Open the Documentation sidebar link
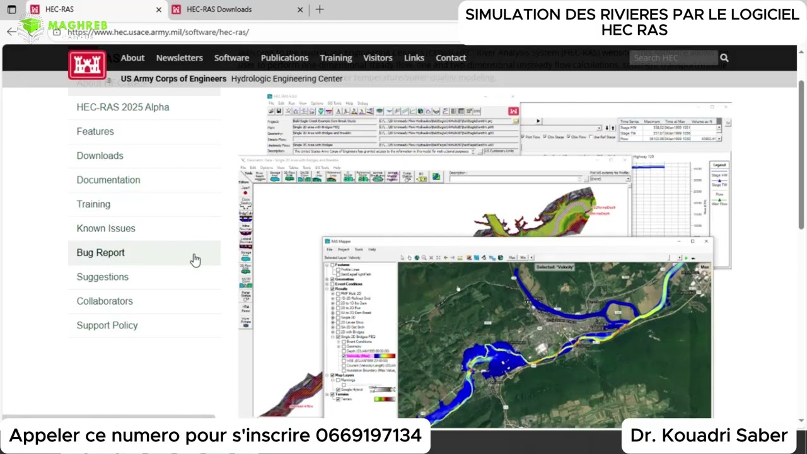Image resolution: width=807 pixels, height=454 pixels. click(x=108, y=180)
